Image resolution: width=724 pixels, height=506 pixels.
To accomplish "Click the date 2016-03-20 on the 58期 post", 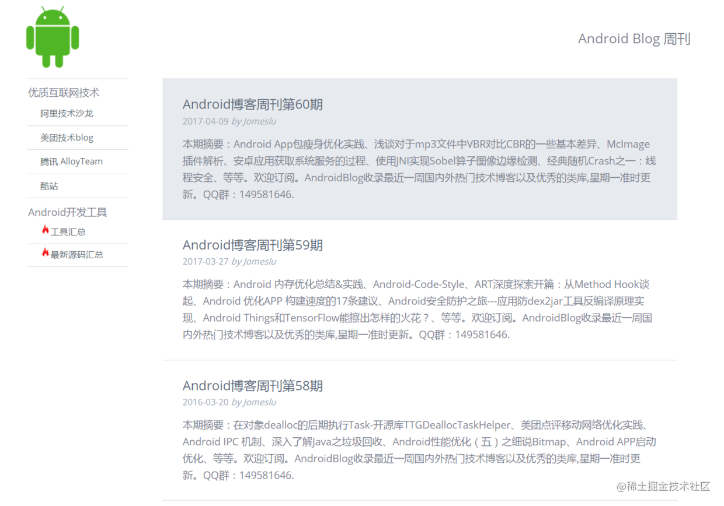I will 206,402.
